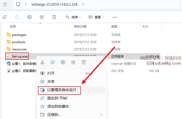This screenshot has height=119, width=182.
Task: Click the Share icon in context menu
Action: pyautogui.click(x=73, y=62)
